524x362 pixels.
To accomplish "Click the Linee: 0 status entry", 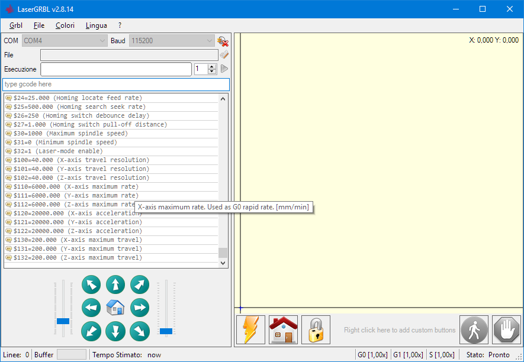I will (x=16, y=355).
